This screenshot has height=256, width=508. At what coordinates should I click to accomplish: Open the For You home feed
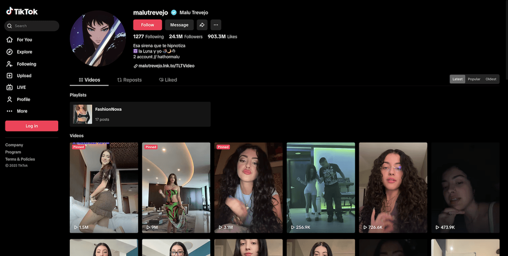point(24,40)
